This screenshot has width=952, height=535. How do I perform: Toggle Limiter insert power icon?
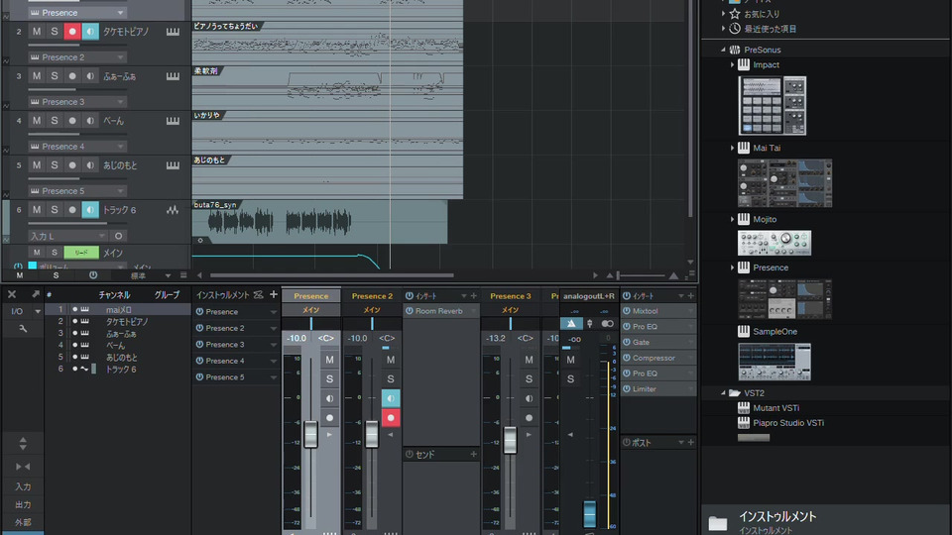click(627, 388)
